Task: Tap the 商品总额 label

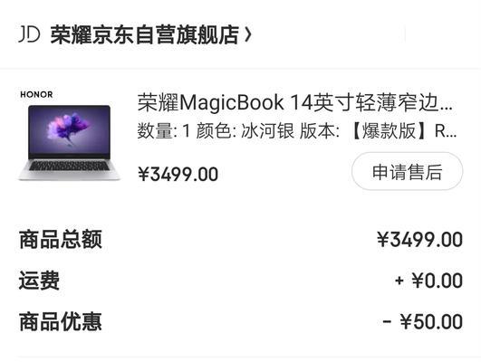Action: click(61, 240)
